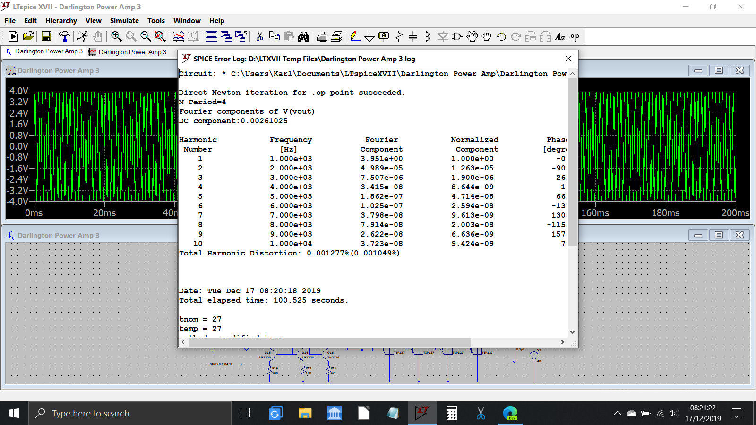Click the DC component value line

[x=233, y=121]
